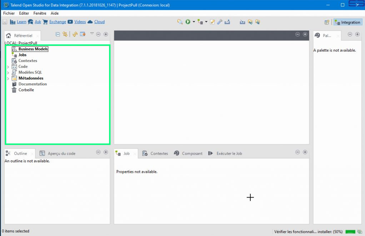Select the Contextes tree node
This screenshot has height=236, width=365.
pos(28,61)
